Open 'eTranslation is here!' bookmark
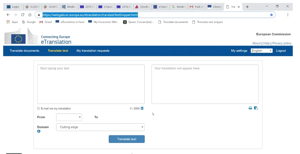 70,22
